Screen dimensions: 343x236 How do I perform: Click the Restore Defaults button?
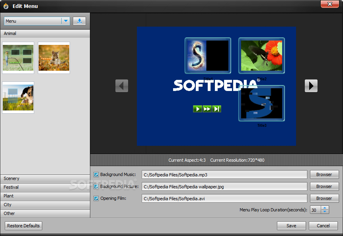pos(23,226)
